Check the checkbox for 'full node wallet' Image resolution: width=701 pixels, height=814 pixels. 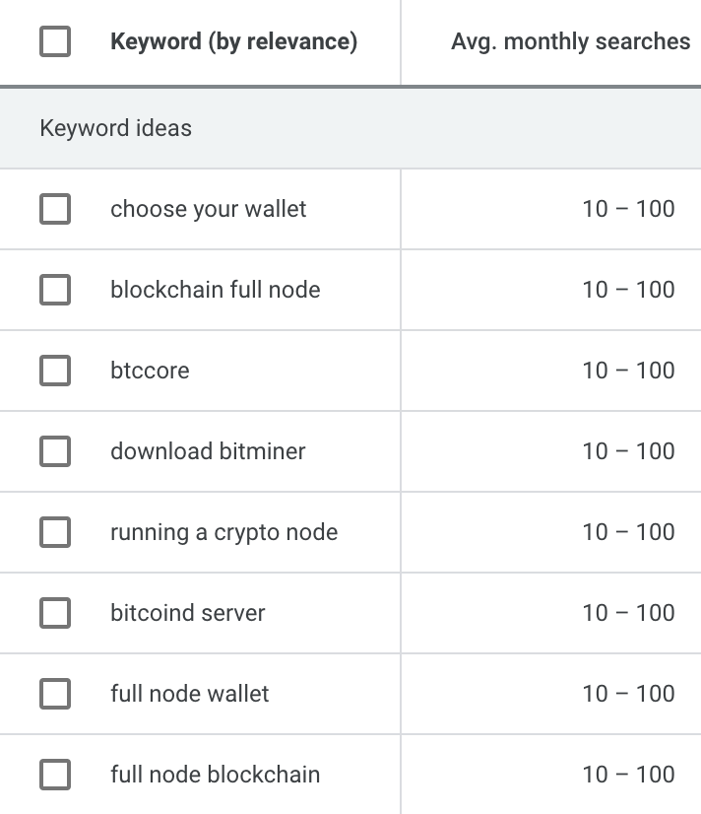(55, 694)
